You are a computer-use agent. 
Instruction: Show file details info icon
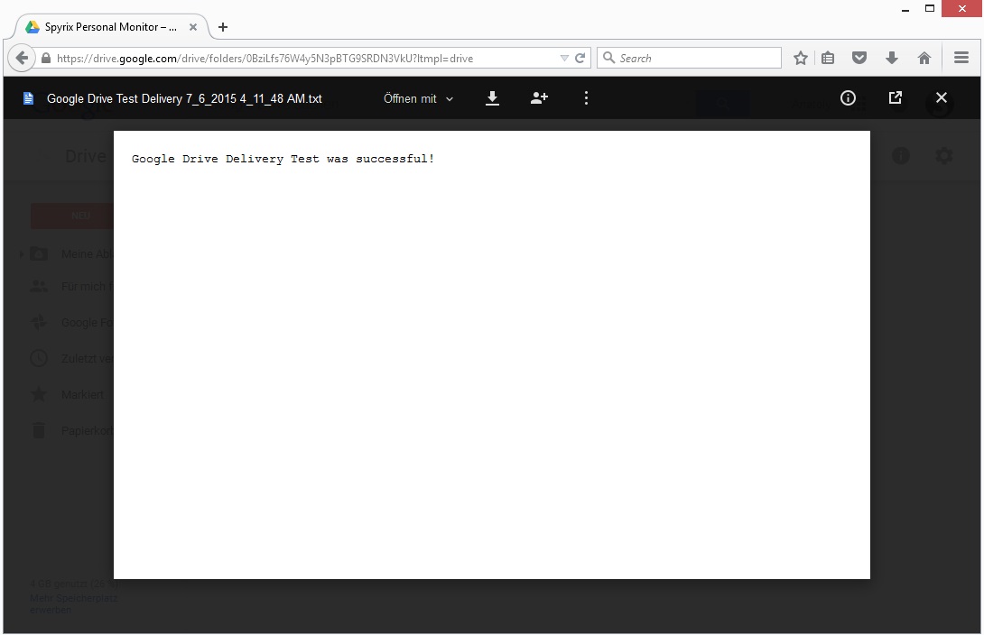pos(848,97)
